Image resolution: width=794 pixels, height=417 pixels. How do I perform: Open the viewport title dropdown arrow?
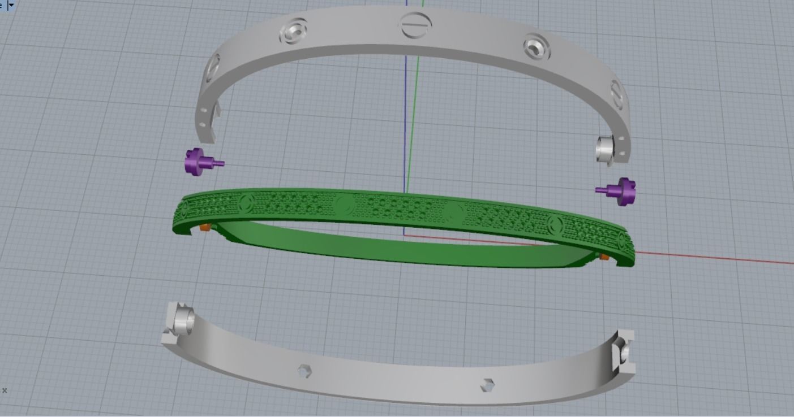coord(11,5)
